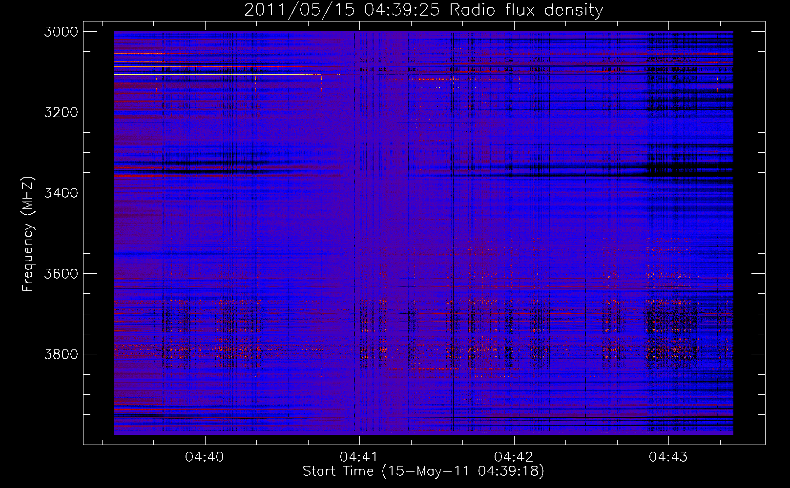The height and width of the screenshot is (488, 790).
Task: Click the 3200 frequency tick label
Action: (61, 112)
